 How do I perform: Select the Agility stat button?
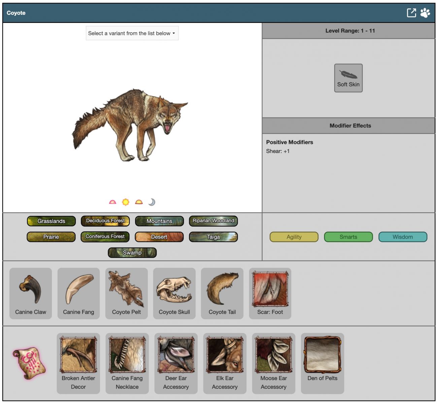coord(294,237)
